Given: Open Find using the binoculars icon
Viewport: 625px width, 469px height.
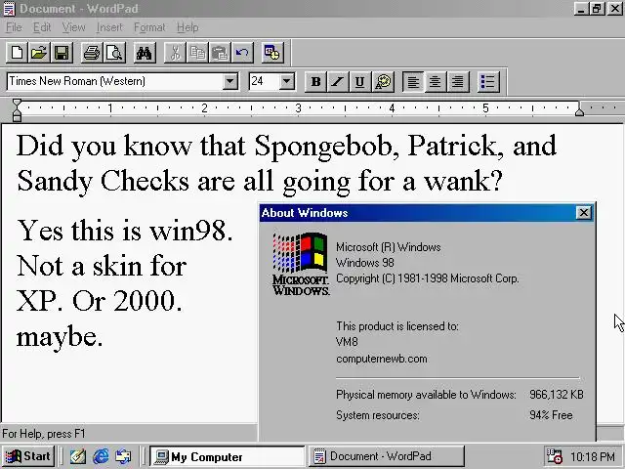Looking at the screenshot, I should click(145, 52).
